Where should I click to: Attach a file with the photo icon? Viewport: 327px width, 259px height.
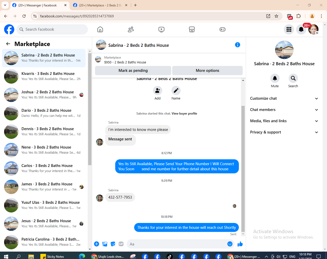(x=105, y=244)
